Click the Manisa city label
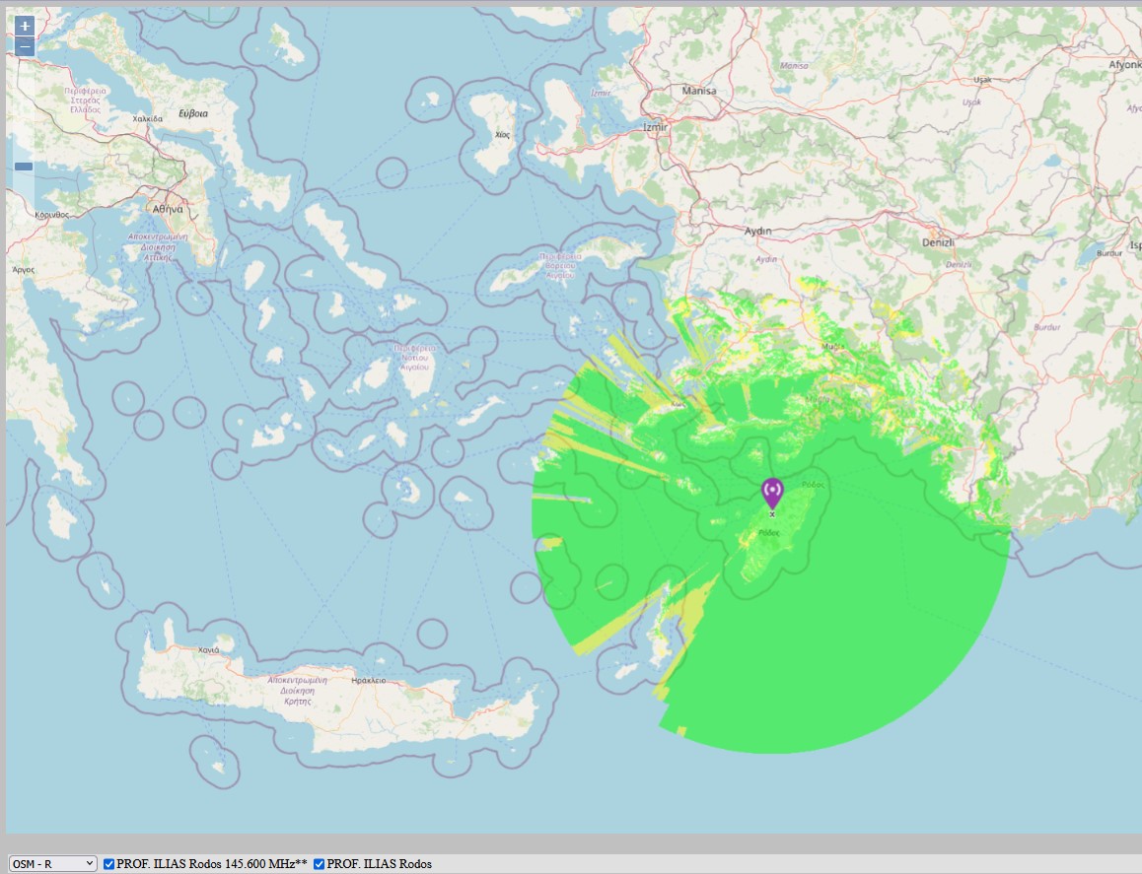This screenshot has height=874, width=1142. pos(698,91)
